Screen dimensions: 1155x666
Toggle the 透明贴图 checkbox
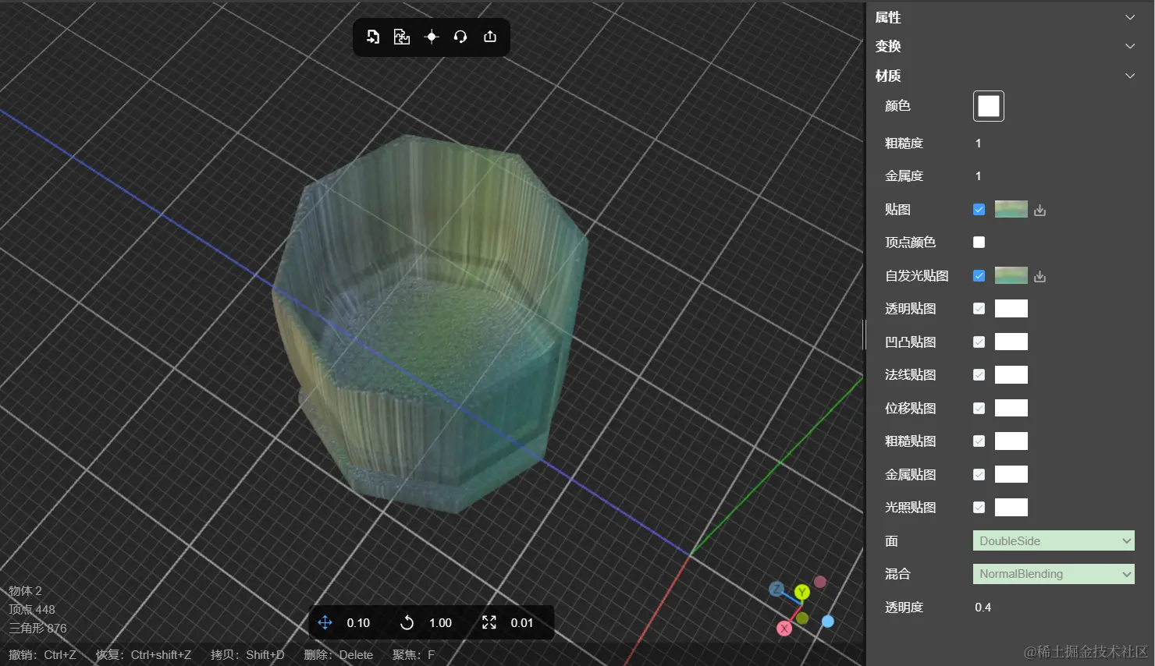coord(979,309)
